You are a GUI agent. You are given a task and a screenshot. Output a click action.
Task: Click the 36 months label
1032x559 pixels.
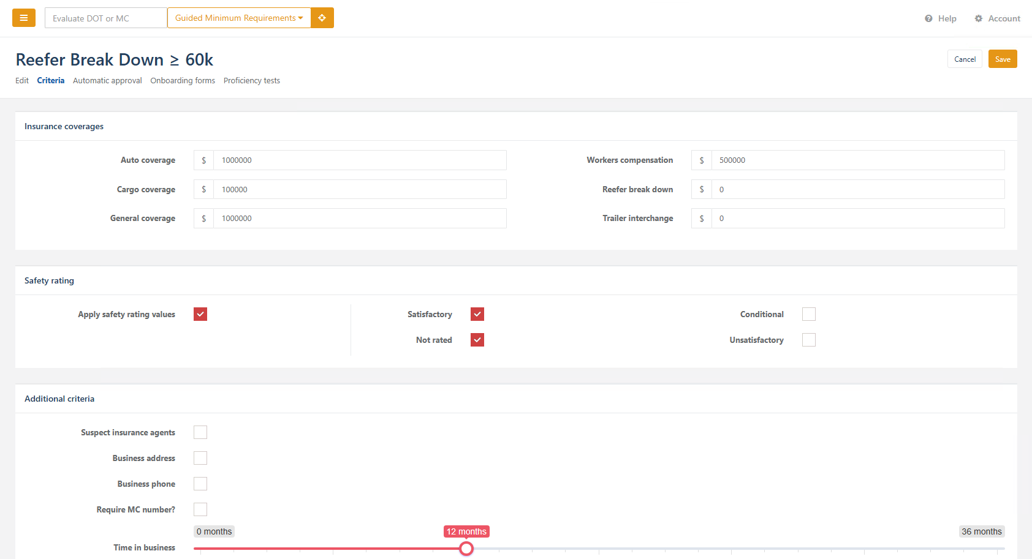[x=982, y=531]
